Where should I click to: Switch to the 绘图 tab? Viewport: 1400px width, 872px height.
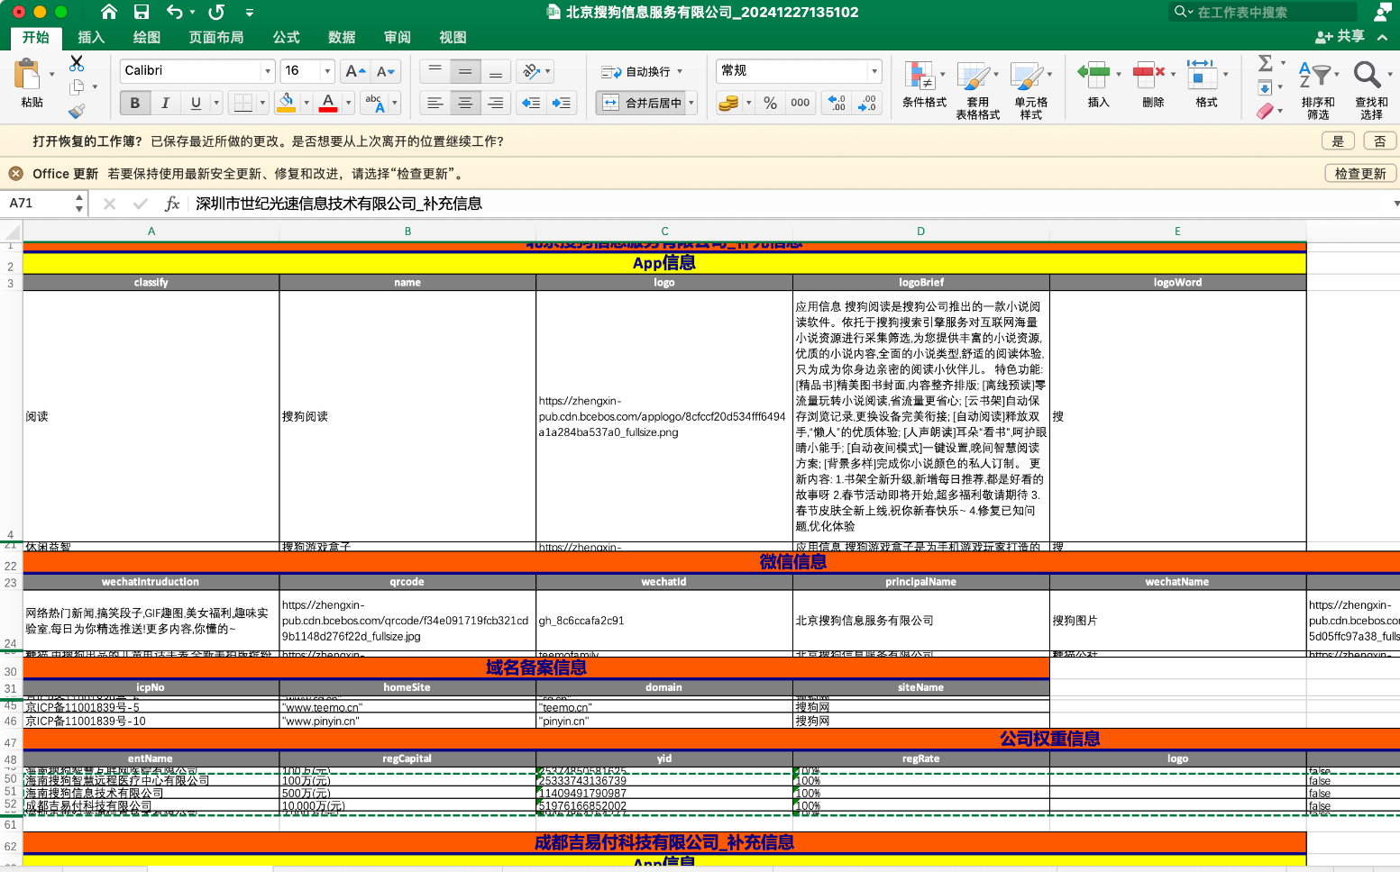click(147, 37)
